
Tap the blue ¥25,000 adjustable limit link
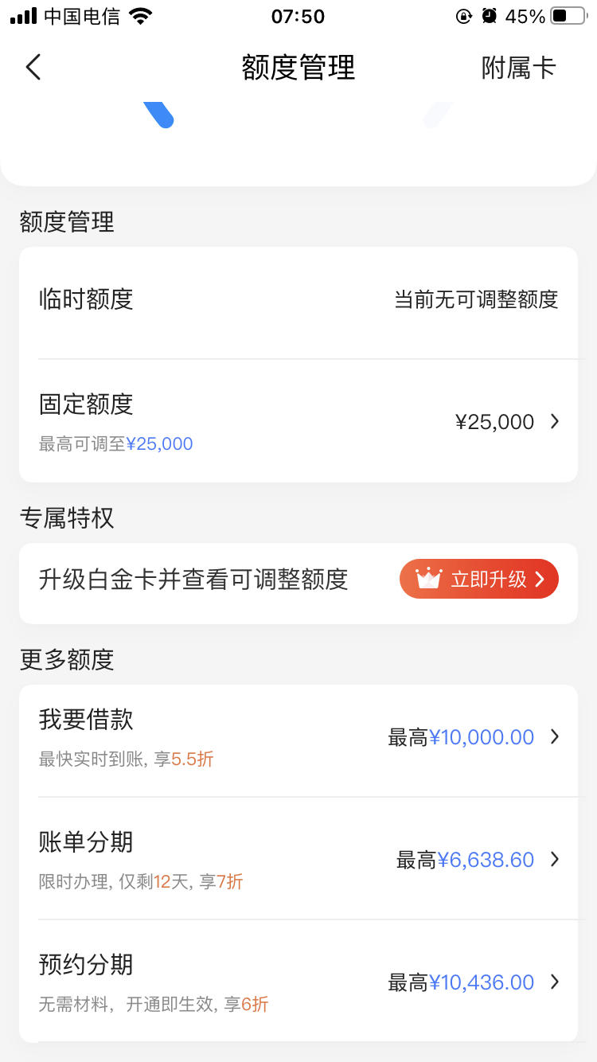(x=159, y=444)
